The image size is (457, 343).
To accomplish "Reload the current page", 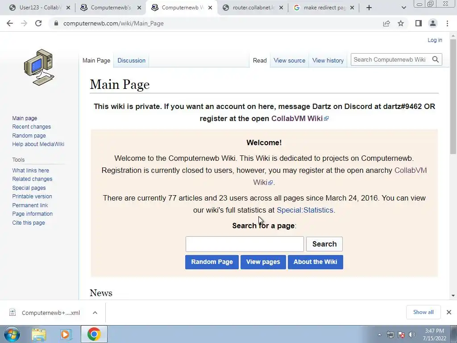I will pos(38,23).
